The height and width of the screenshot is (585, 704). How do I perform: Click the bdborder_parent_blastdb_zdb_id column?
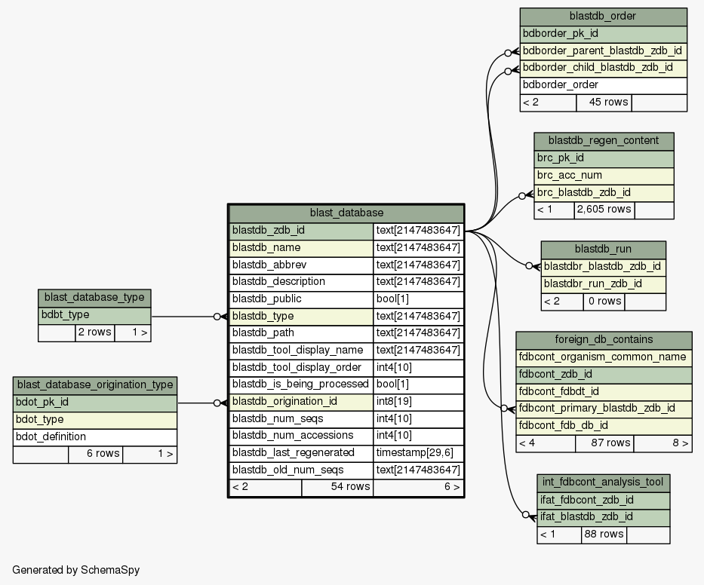click(602, 51)
